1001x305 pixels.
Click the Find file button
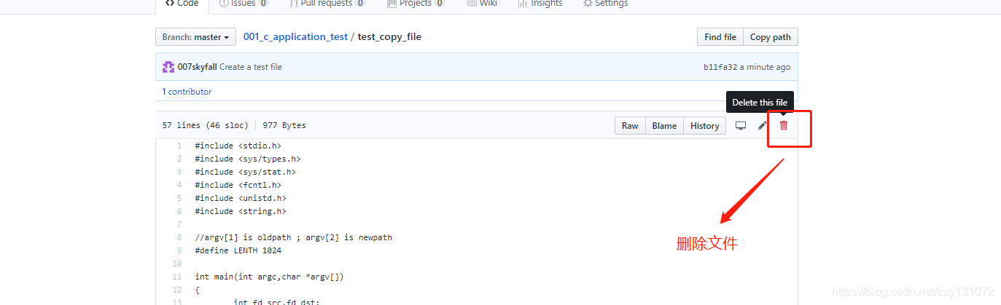(x=720, y=37)
